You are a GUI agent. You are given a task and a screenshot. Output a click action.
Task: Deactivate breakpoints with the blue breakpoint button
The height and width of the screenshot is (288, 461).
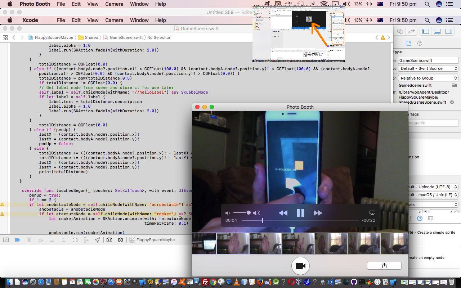click(x=17, y=240)
